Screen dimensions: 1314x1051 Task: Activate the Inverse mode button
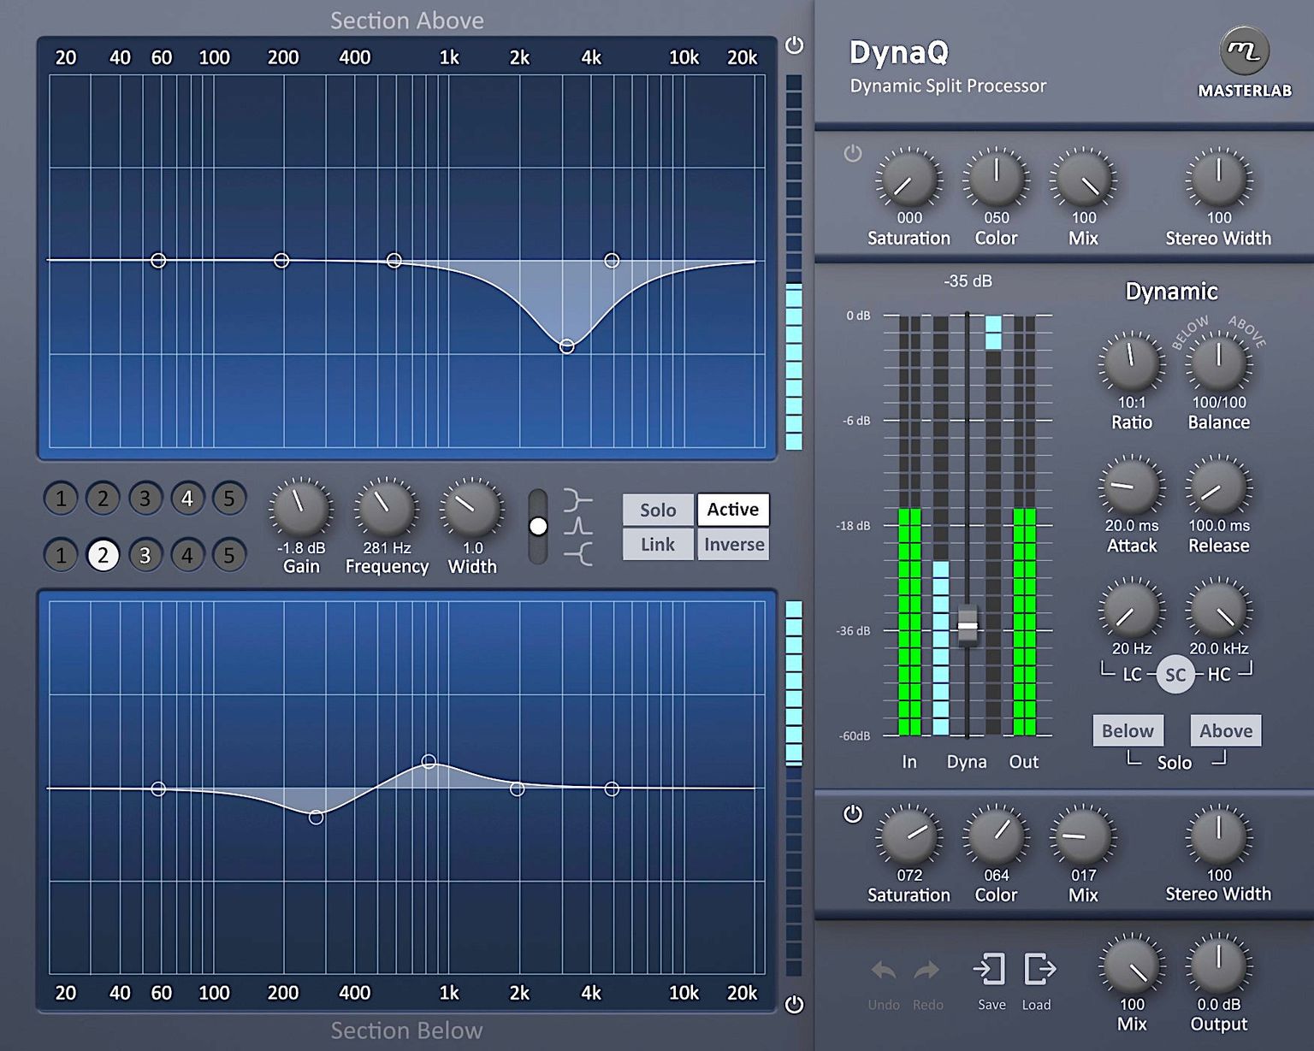point(733,544)
